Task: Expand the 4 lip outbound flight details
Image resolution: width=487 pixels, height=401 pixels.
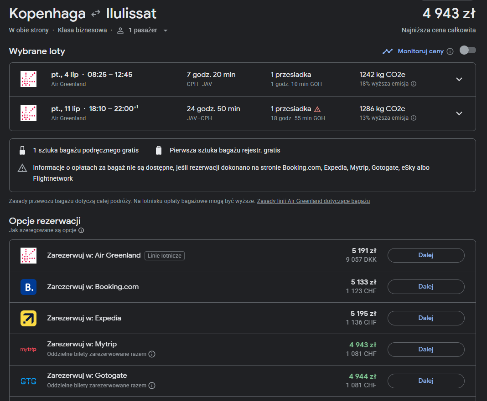Action: (x=459, y=79)
